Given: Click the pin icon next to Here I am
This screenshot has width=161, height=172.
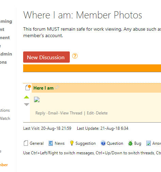Looking at the screenshot, I should [57, 87].
